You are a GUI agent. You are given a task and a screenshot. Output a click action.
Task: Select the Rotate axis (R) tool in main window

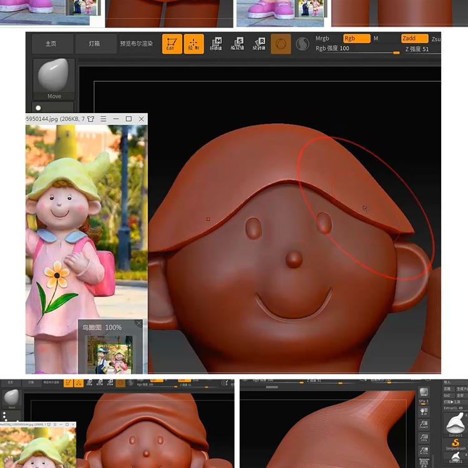pyautogui.click(x=259, y=44)
